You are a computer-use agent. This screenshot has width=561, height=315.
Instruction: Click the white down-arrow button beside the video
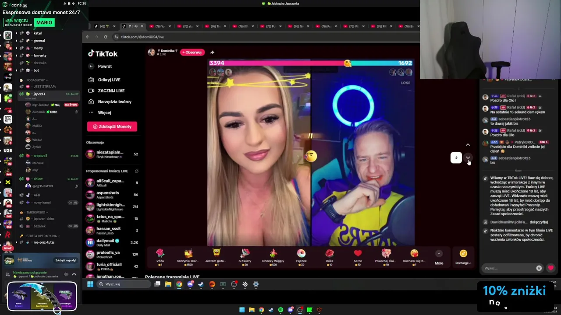click(456, 157)
